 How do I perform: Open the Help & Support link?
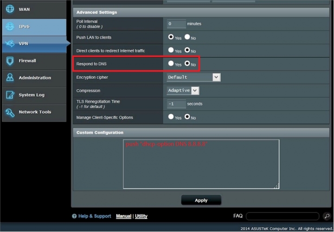[x=95, y=216]
